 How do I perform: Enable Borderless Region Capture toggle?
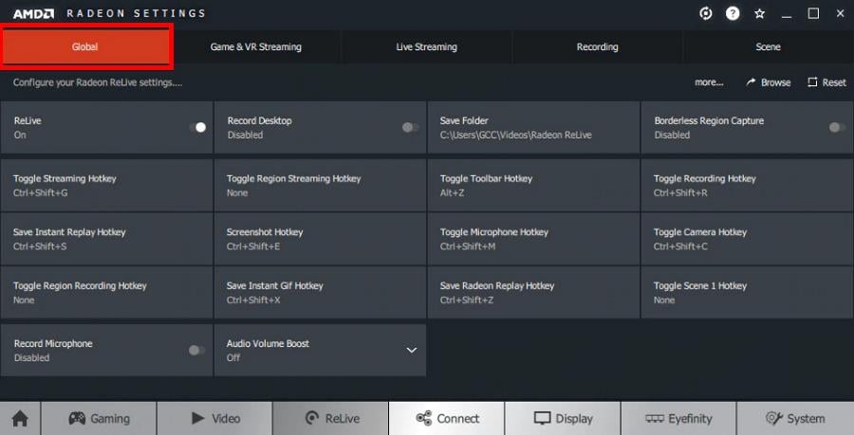837,127
